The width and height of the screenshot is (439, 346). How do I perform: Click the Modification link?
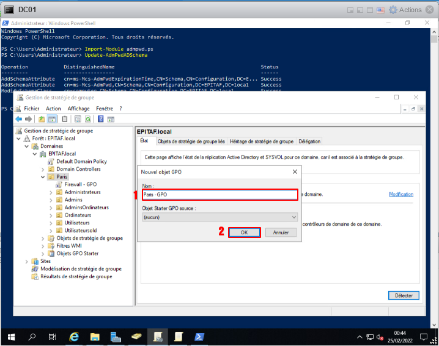click(x=400, y=195)
